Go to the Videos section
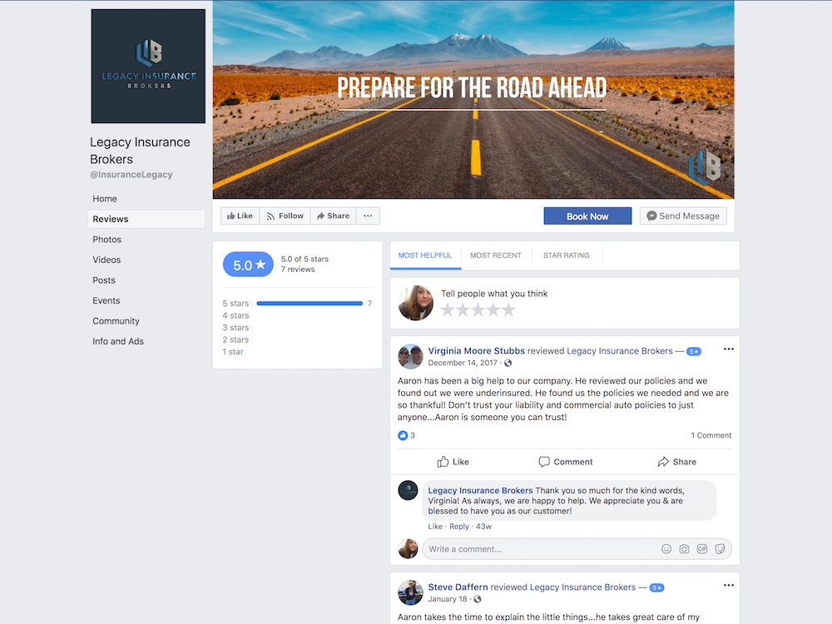This screenshot has width=832, height=624. pyautogui.click(x=106, y=260)
